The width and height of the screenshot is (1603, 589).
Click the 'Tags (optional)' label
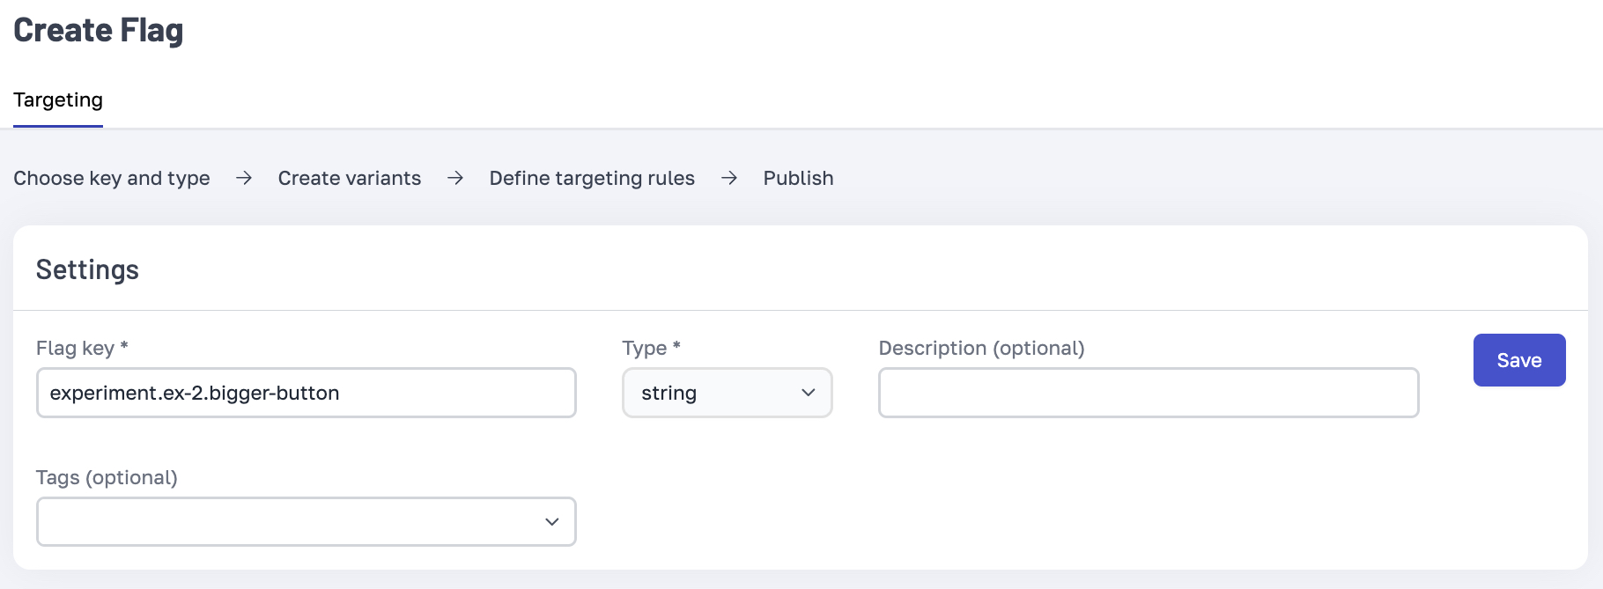pos(107,478)
